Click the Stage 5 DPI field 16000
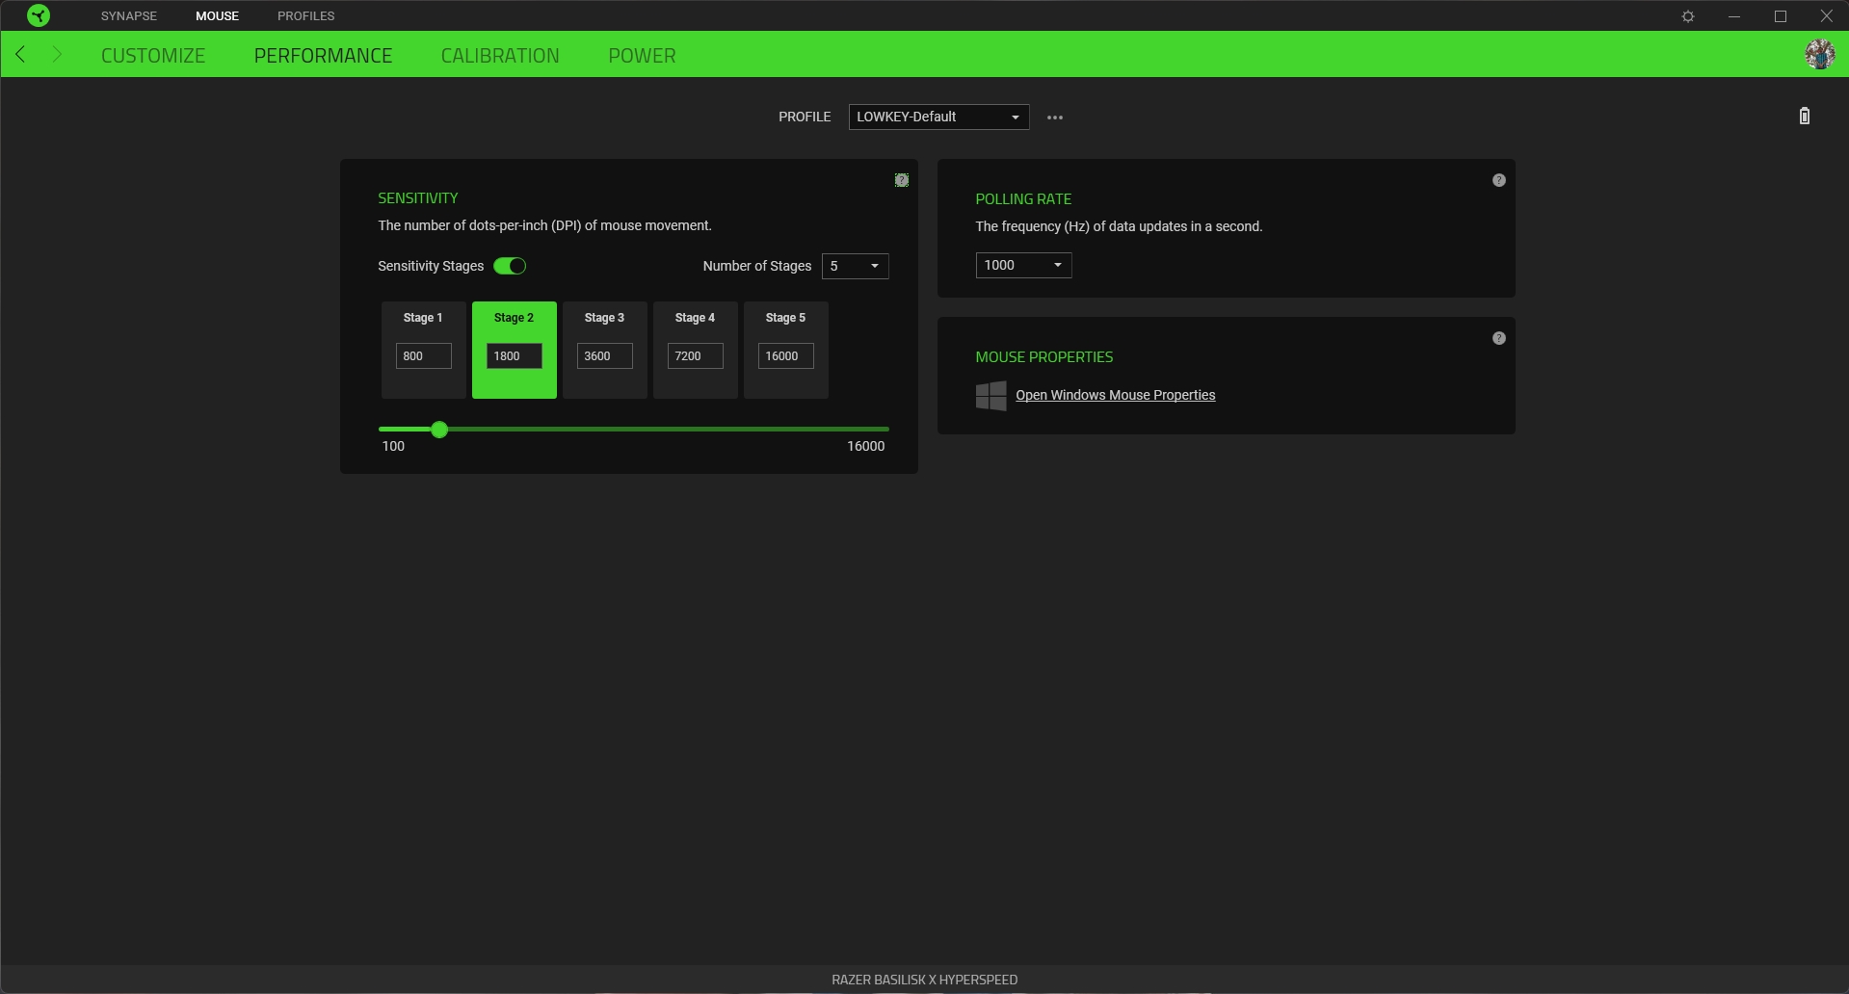This screenshot has width=1849, height=994. pyautogui.click(x=786, y=355)
